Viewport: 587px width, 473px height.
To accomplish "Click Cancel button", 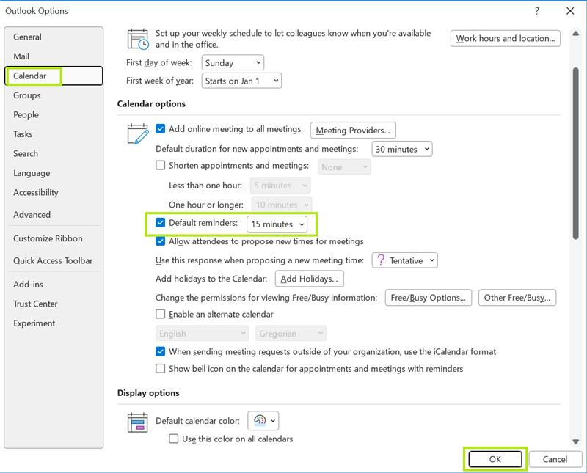I will pos(555,459).
